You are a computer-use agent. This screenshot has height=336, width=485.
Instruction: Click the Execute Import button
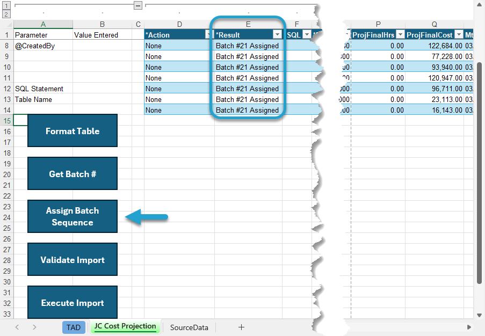[x=73, y=302]
